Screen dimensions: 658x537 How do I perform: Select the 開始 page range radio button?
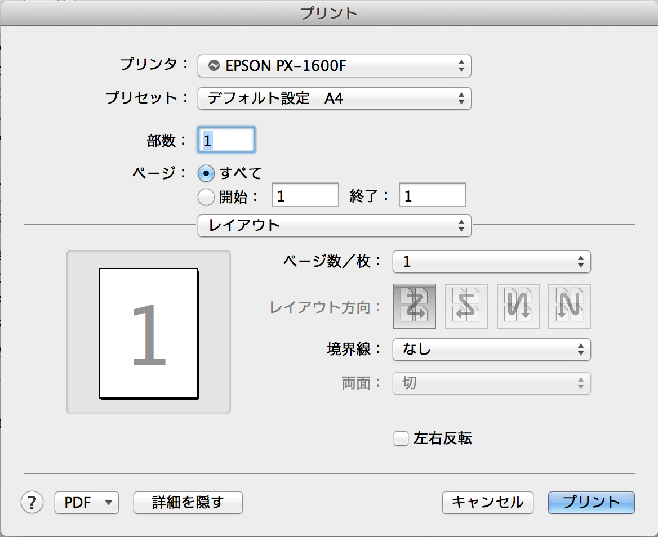click(x=207, y=196)
